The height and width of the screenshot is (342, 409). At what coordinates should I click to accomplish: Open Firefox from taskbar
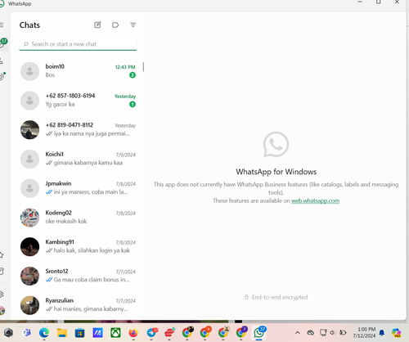pyautogui.click(x=133, y=333)
